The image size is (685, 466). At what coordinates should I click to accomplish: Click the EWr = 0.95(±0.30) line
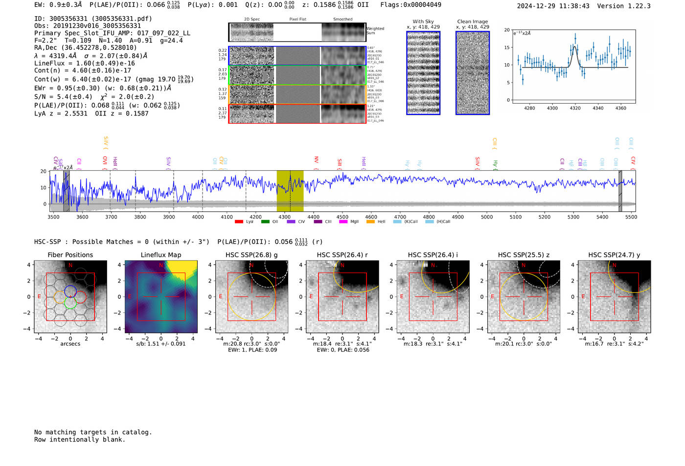[x=103, y=88]
